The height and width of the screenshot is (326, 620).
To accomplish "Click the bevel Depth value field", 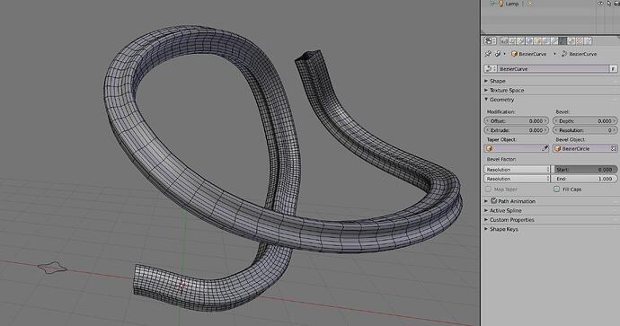I will click(x=585, y=121).
